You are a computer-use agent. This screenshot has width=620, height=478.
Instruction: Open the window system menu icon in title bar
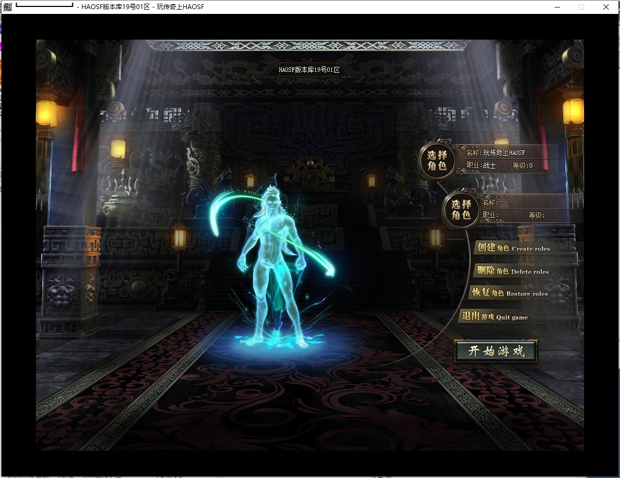(x=7, y=7)
